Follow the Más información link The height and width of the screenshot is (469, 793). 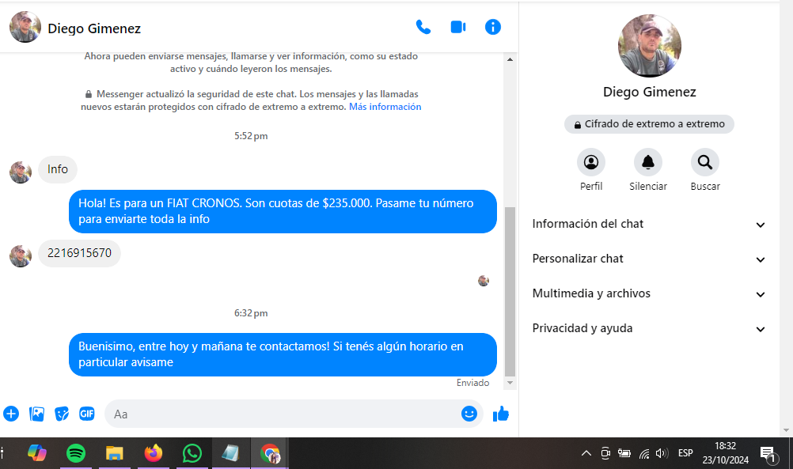[385, 107]
